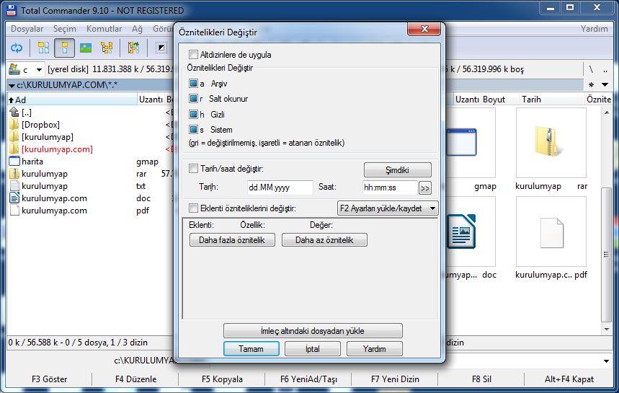This screenshot has height=393, width=619.
Task: Click F4 Düzenle function button
Action: tap(135, 379)
